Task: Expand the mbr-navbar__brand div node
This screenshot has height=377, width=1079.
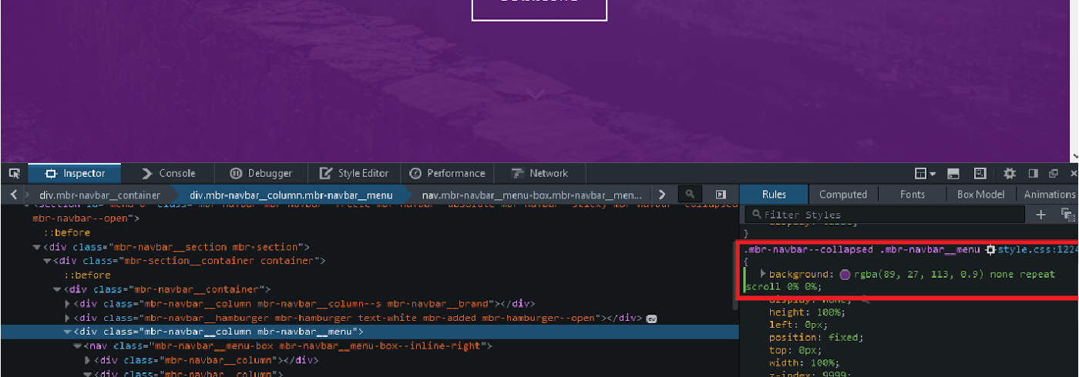Action: click(x=67, y=304)
